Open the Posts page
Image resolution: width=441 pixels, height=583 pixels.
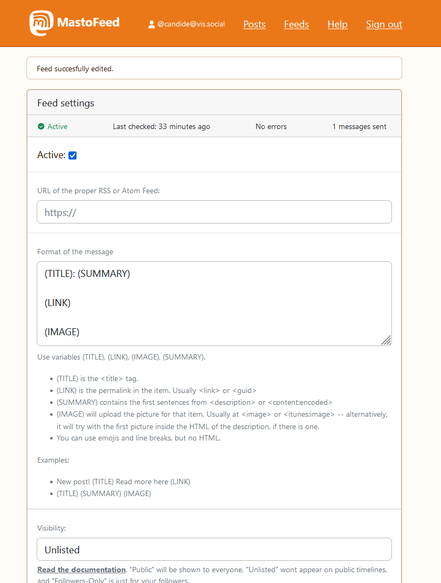254,24
